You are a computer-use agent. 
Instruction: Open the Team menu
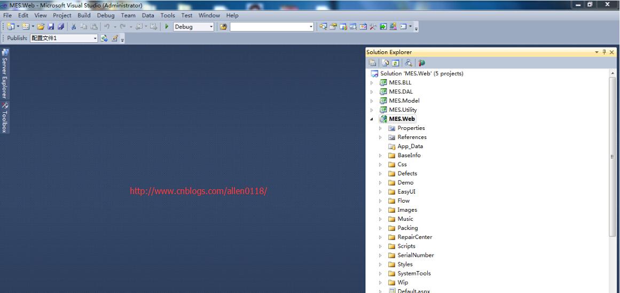click(x=128, y=16)
